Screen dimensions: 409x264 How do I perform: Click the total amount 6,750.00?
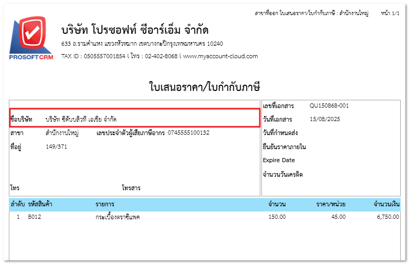pos(388,217)
